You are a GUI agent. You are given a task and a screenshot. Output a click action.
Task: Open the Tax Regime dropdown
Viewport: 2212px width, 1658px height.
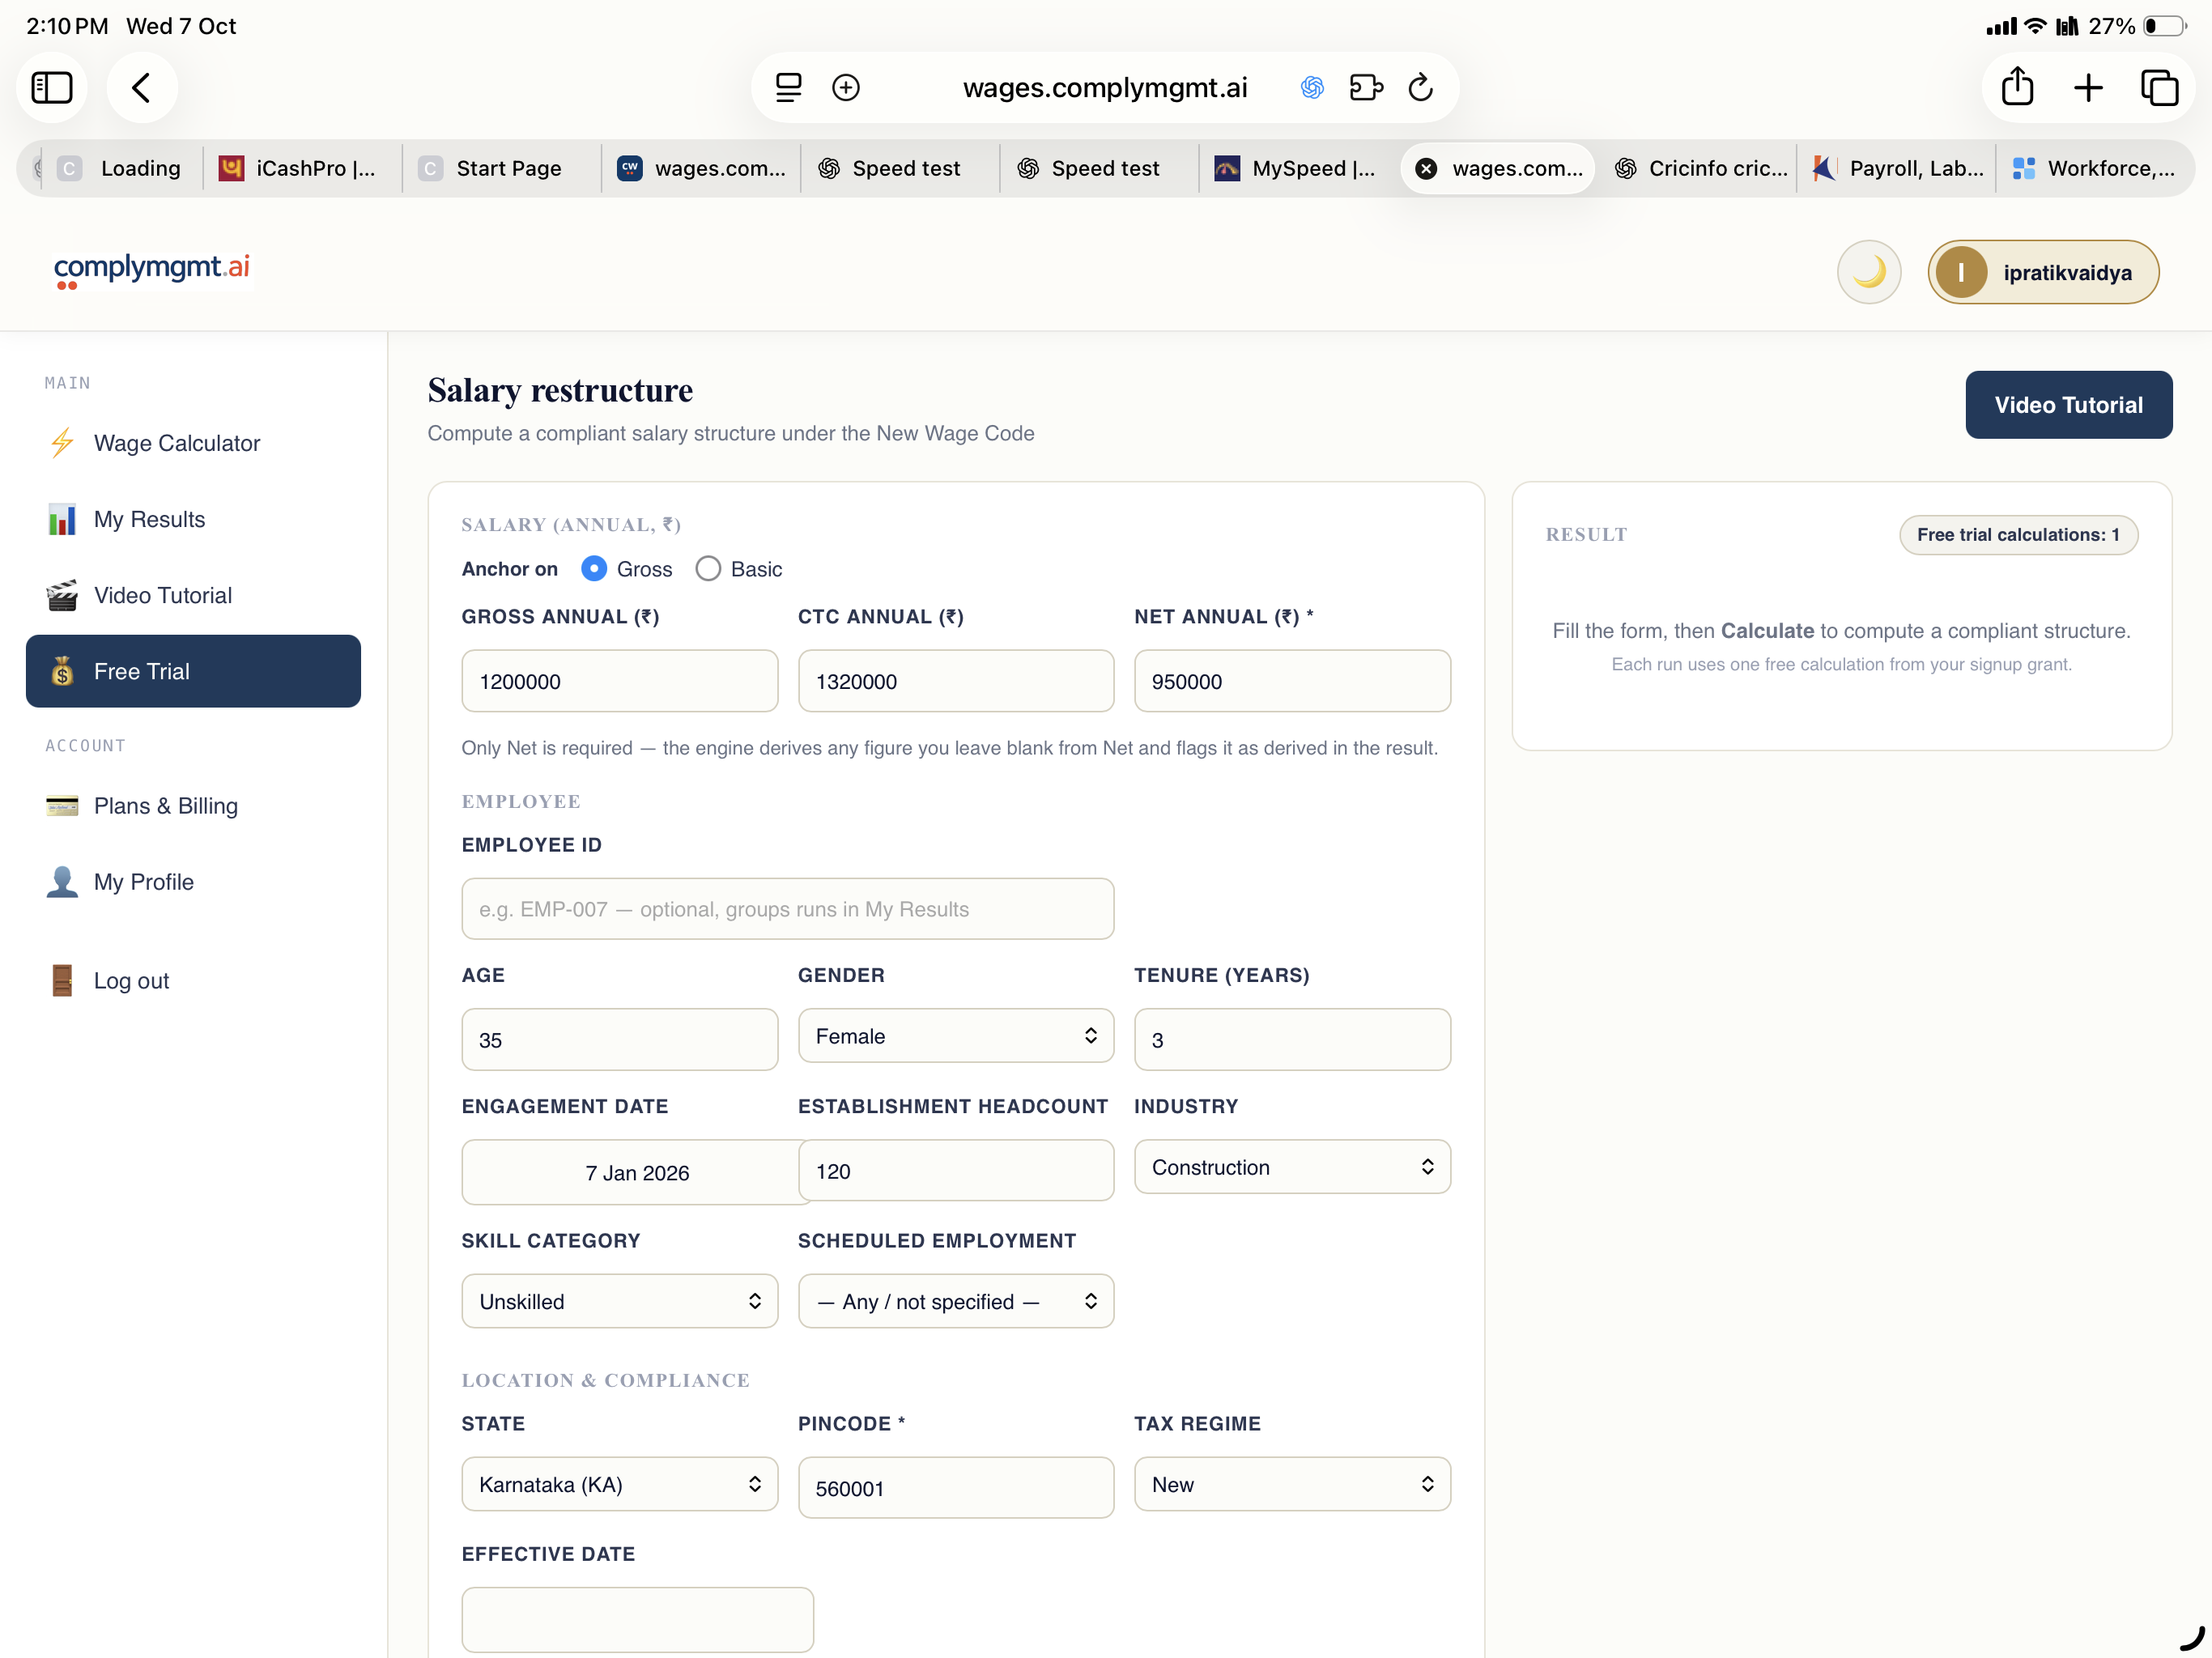pyautogui.click(x=1292, y=1484)
